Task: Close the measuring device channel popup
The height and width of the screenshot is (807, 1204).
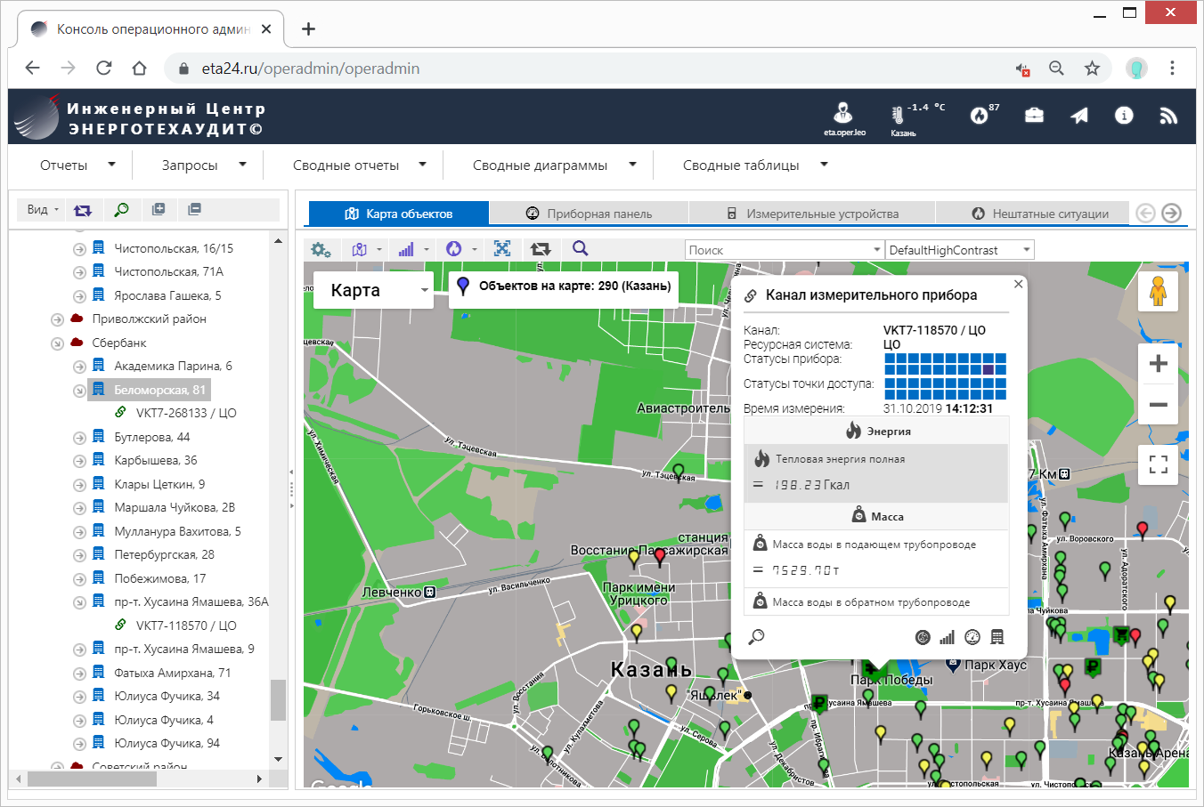Action: pyautogui.click(x=1018, y=284)
